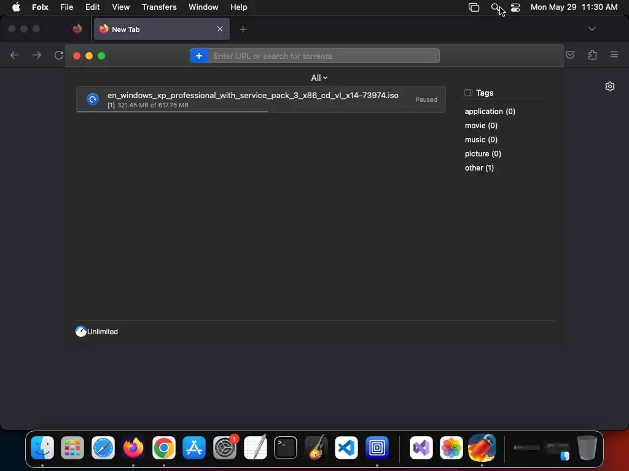629x471 pixels.
Task: Click the Folx rocket Dock icon
Action: [482, 447]
